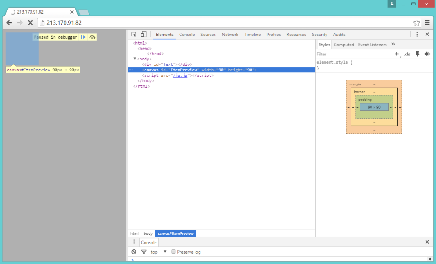Open the Network tab
The width and height of the screenshot is (436, 264).
pyautogui.click(x=230, y=35)
